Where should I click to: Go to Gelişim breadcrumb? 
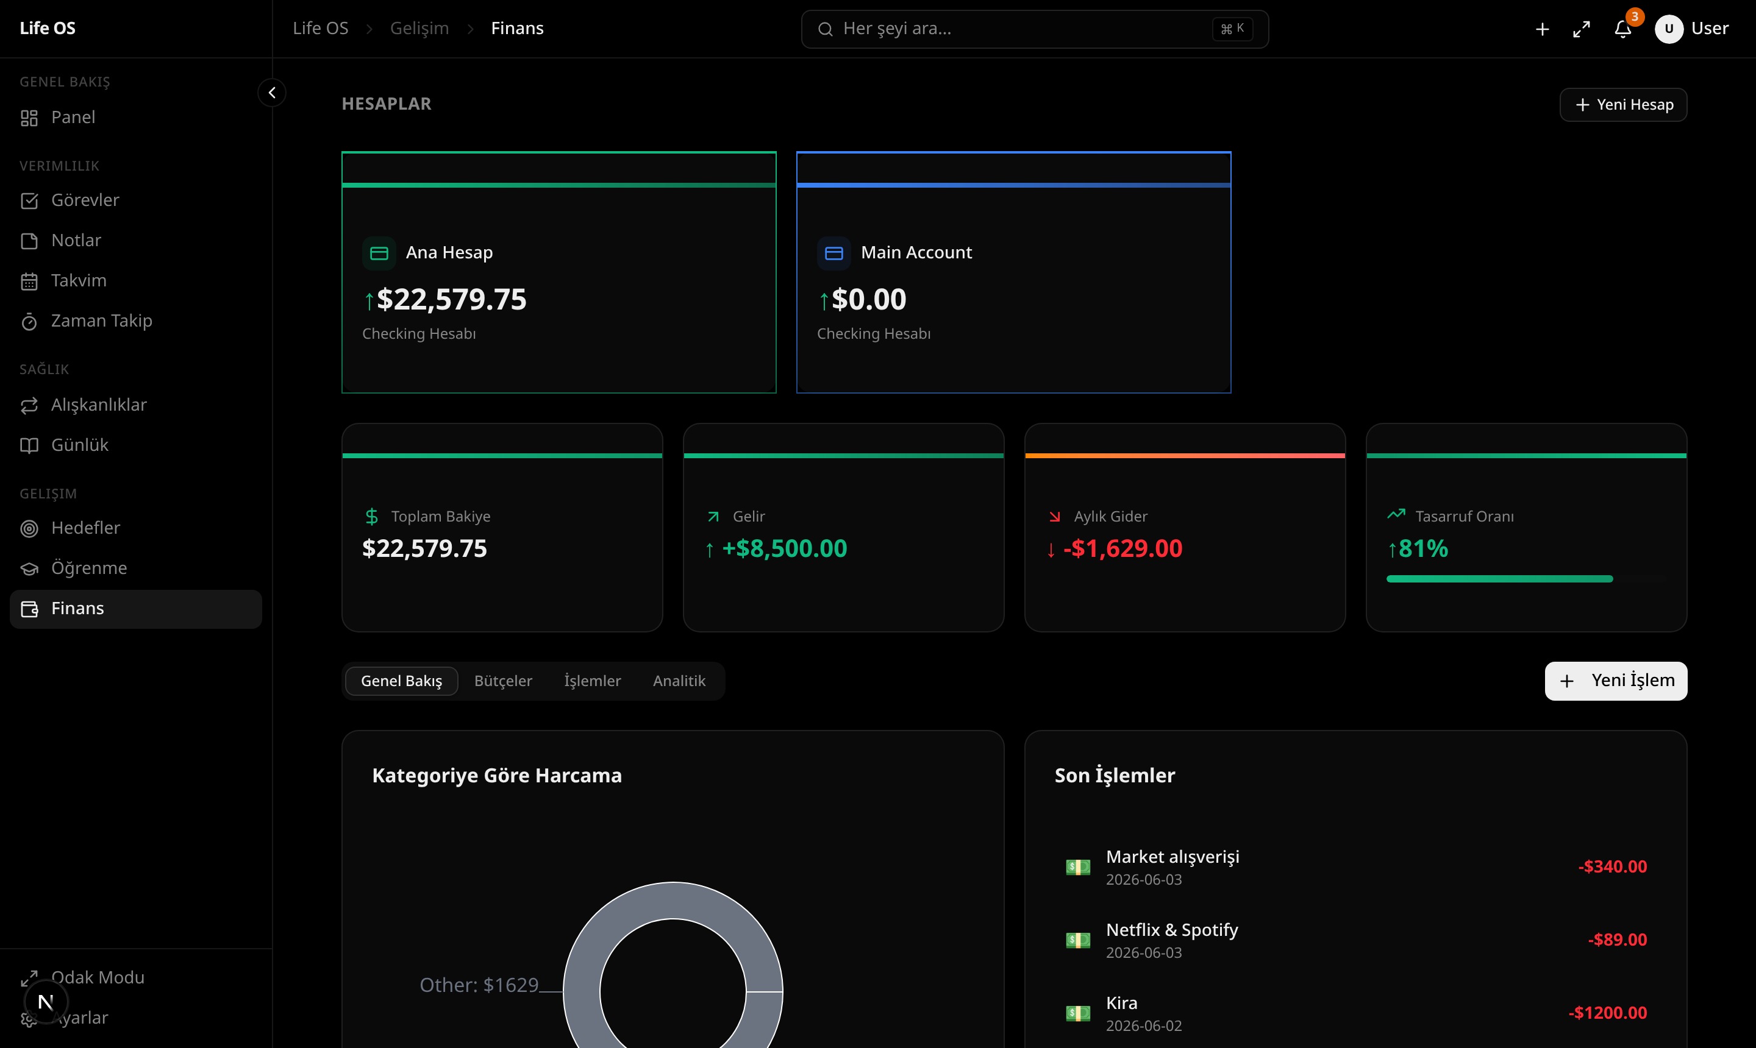click(x=419, y=28)
